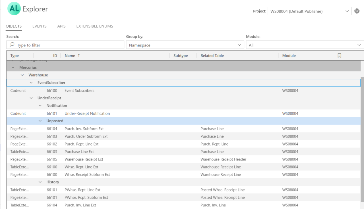Viewport: 364px width, 209px height.
Task: Click the search magnifier icon
Action: tap(12, 45)
